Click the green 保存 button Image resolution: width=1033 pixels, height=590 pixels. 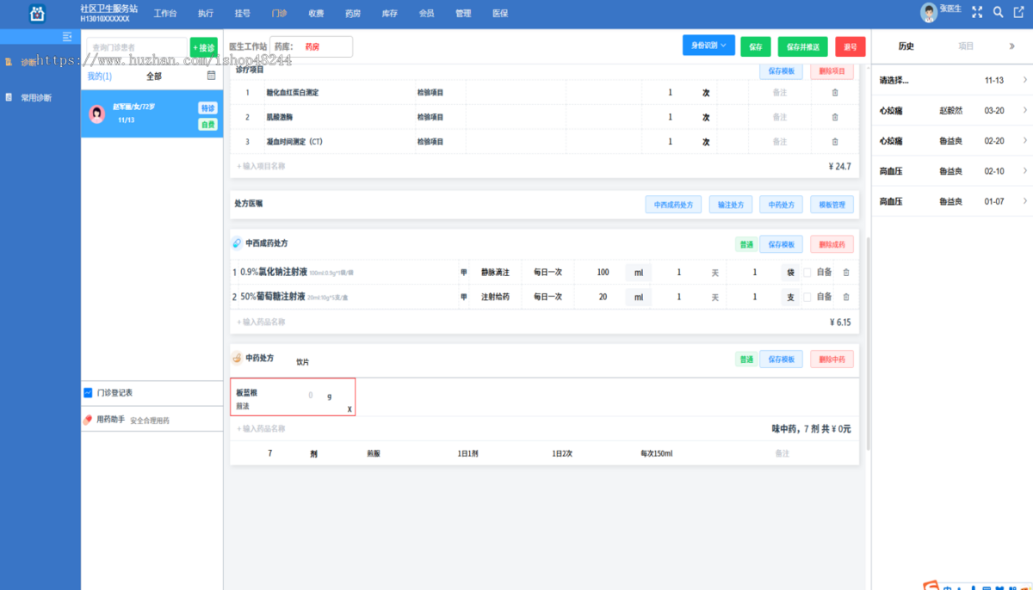point(756,46)
